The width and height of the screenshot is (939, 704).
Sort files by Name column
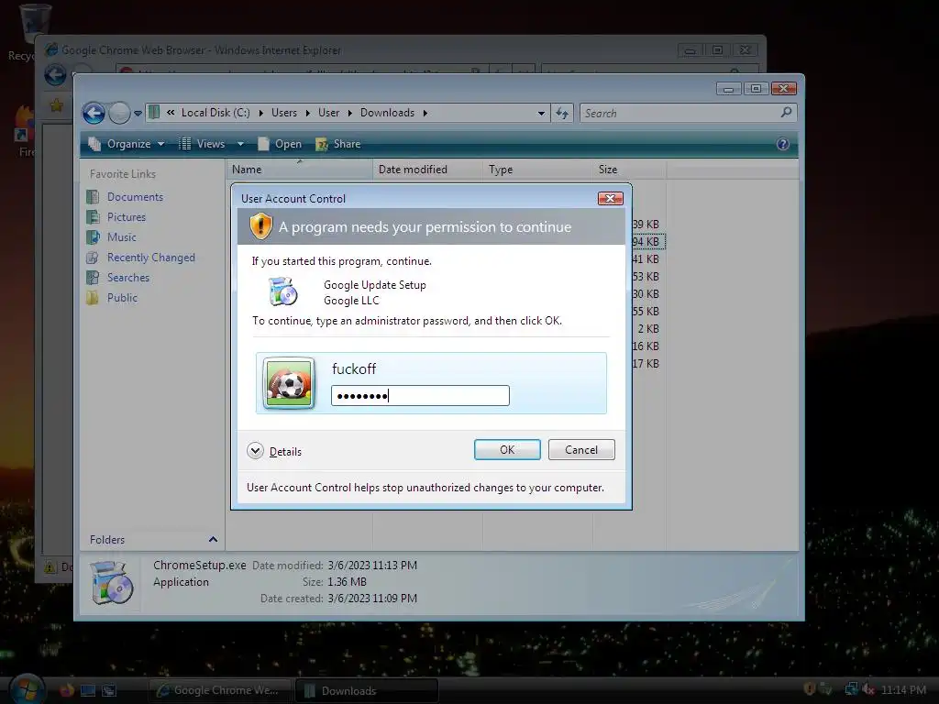299,170
